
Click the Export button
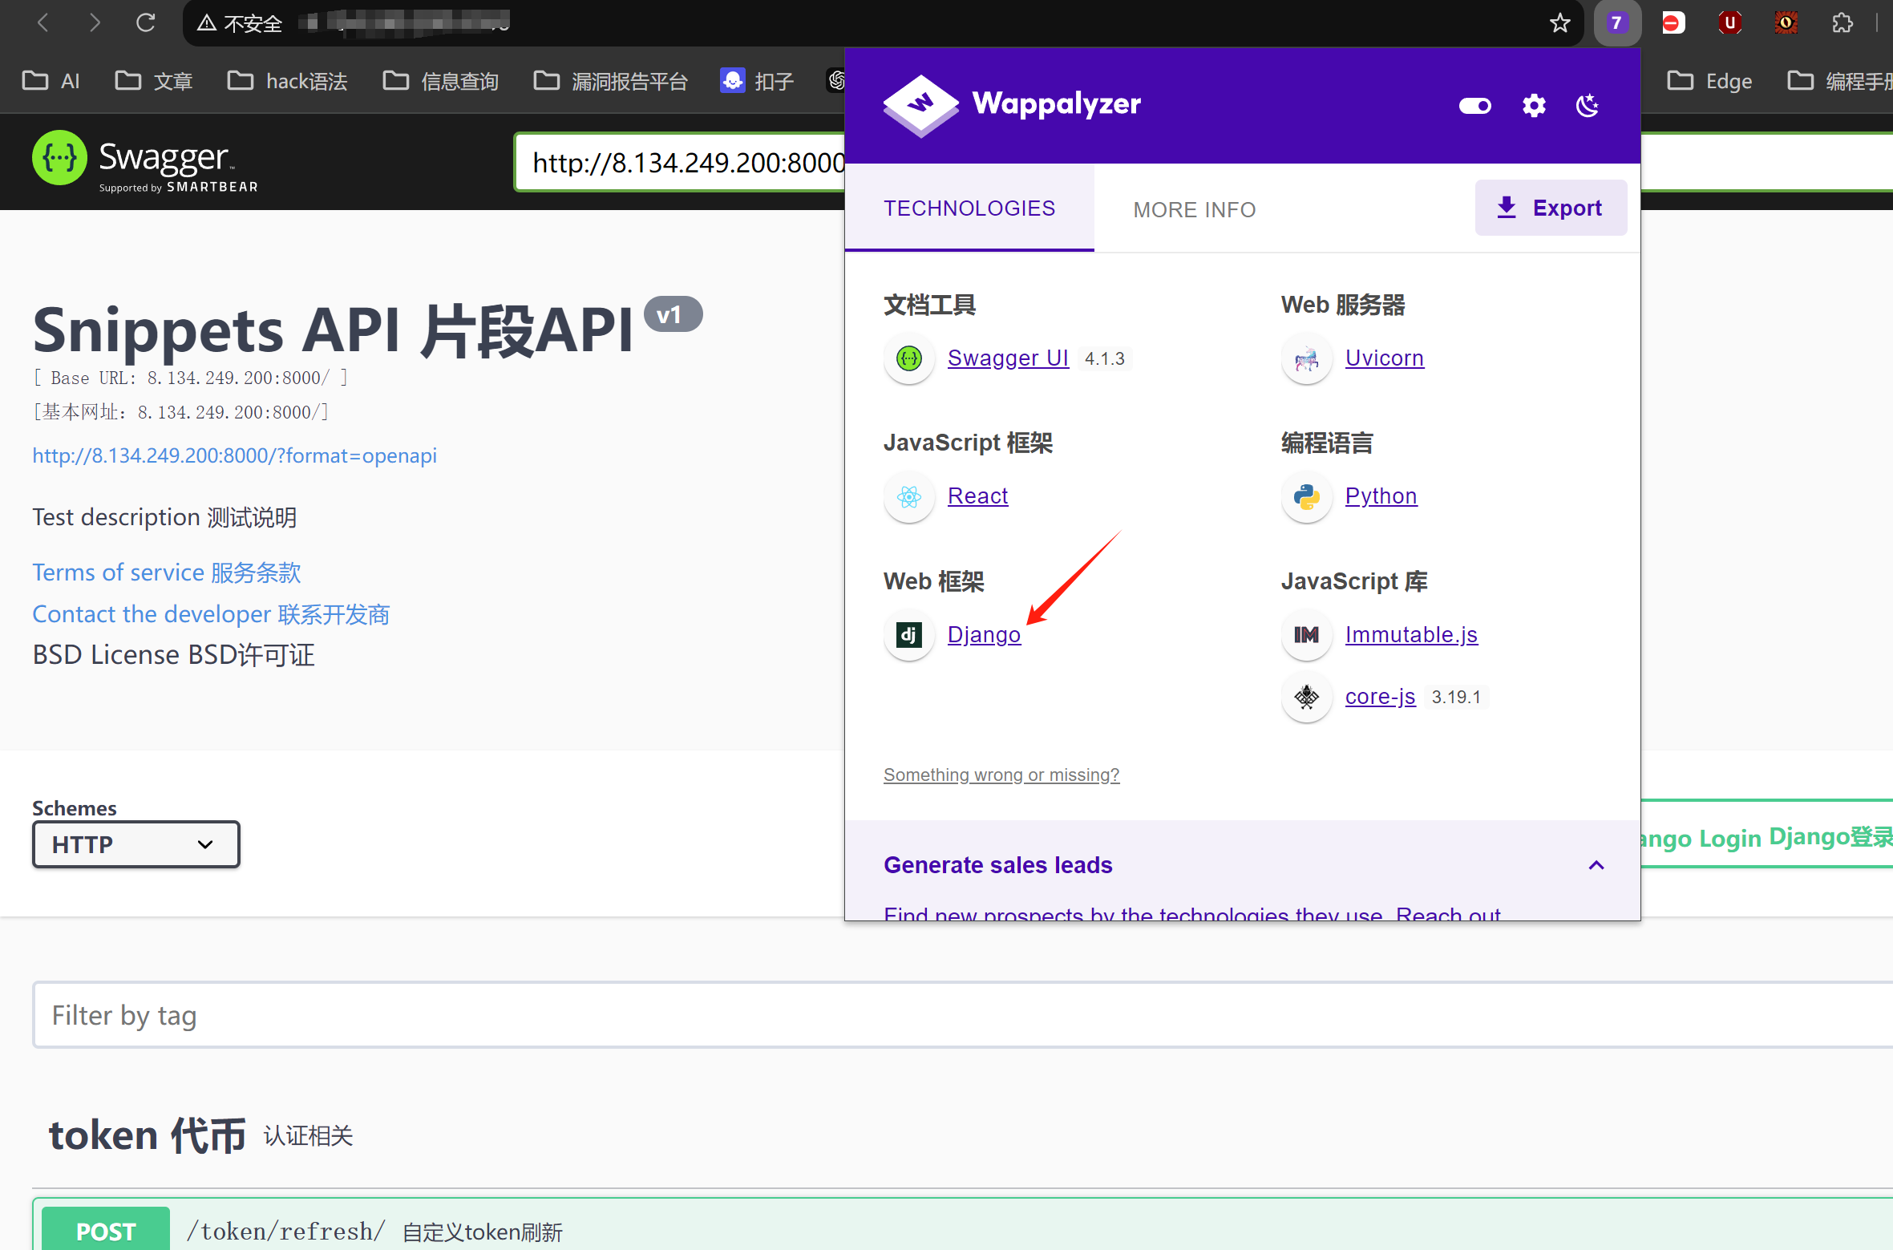coord(1550,208)
